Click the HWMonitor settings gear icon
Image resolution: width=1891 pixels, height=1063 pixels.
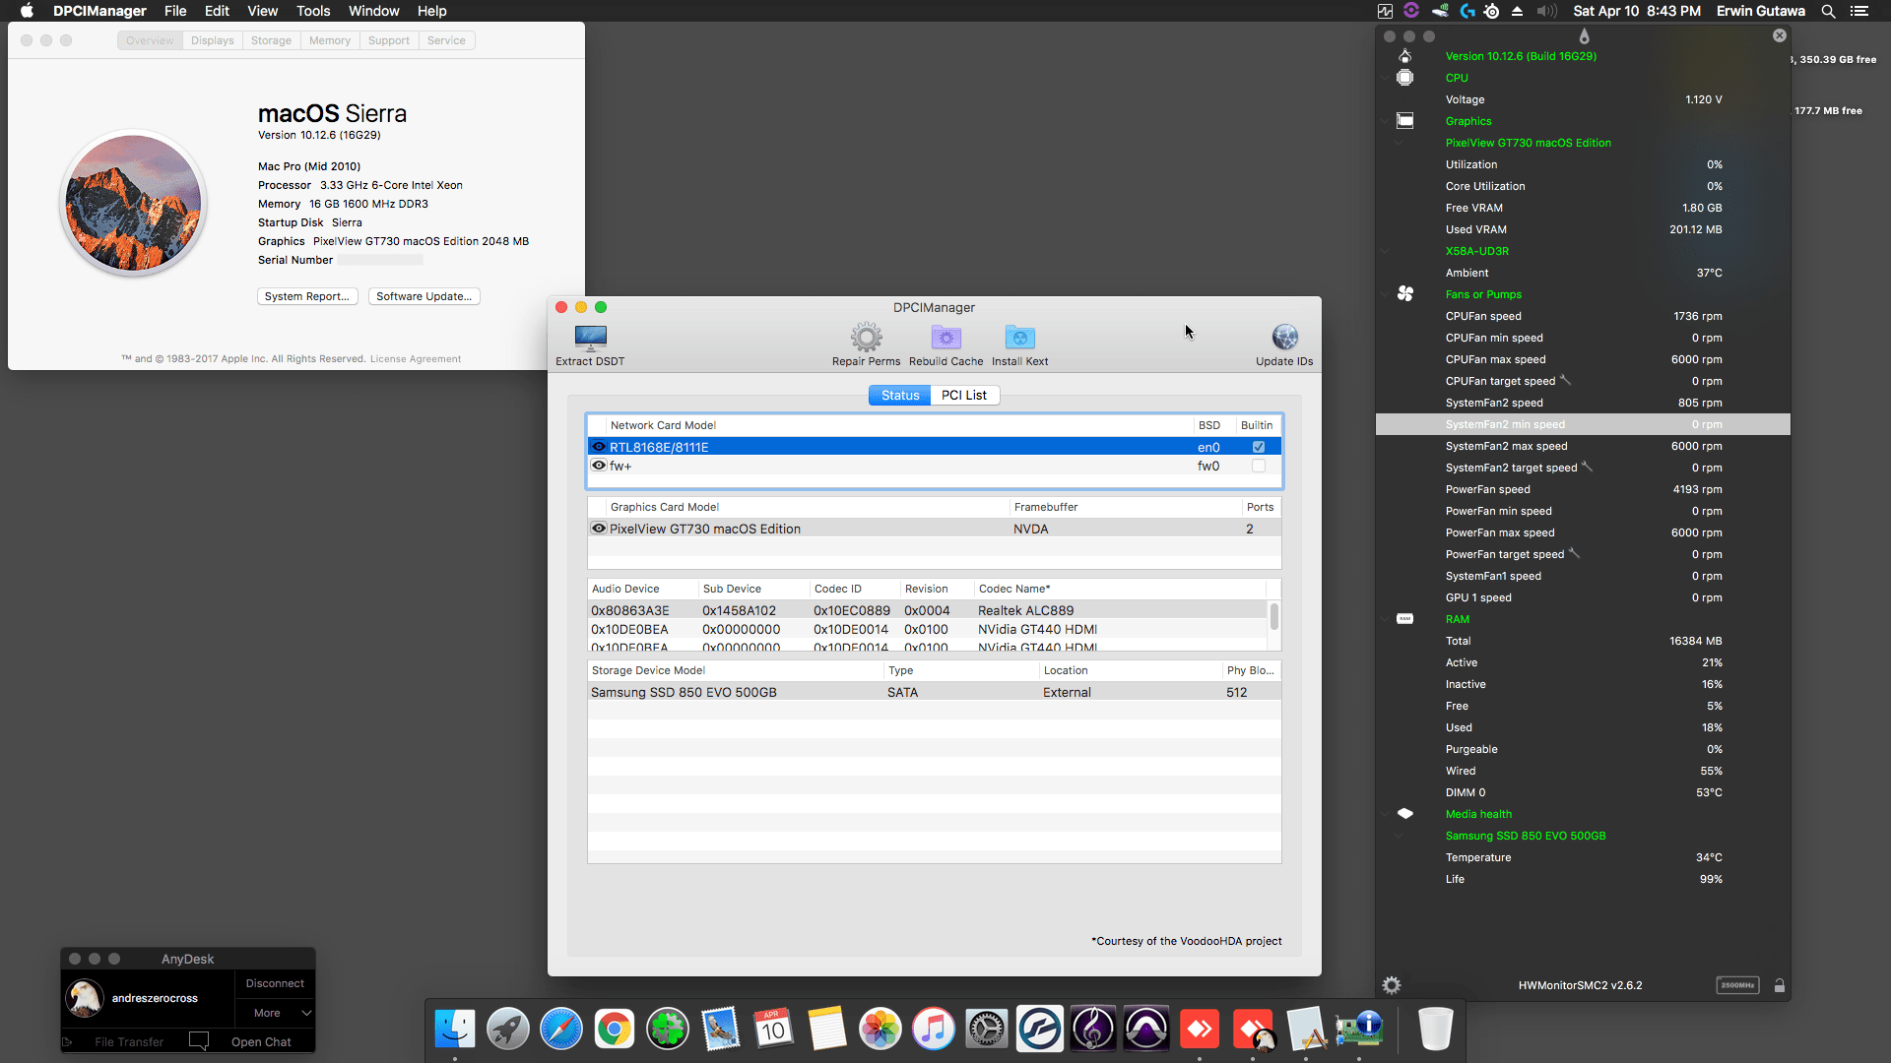coord(1392,985)
